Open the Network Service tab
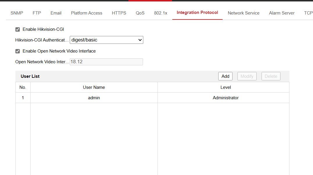The image size is (313, 175). pos(244,13)
